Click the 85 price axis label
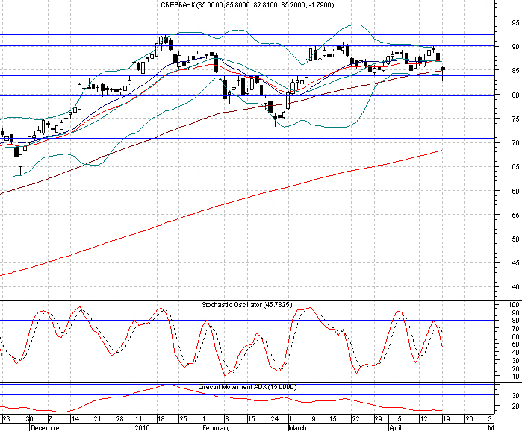 point(515,71)
